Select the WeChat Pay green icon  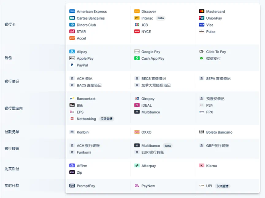pyautogui.click(x=201, y=58)
